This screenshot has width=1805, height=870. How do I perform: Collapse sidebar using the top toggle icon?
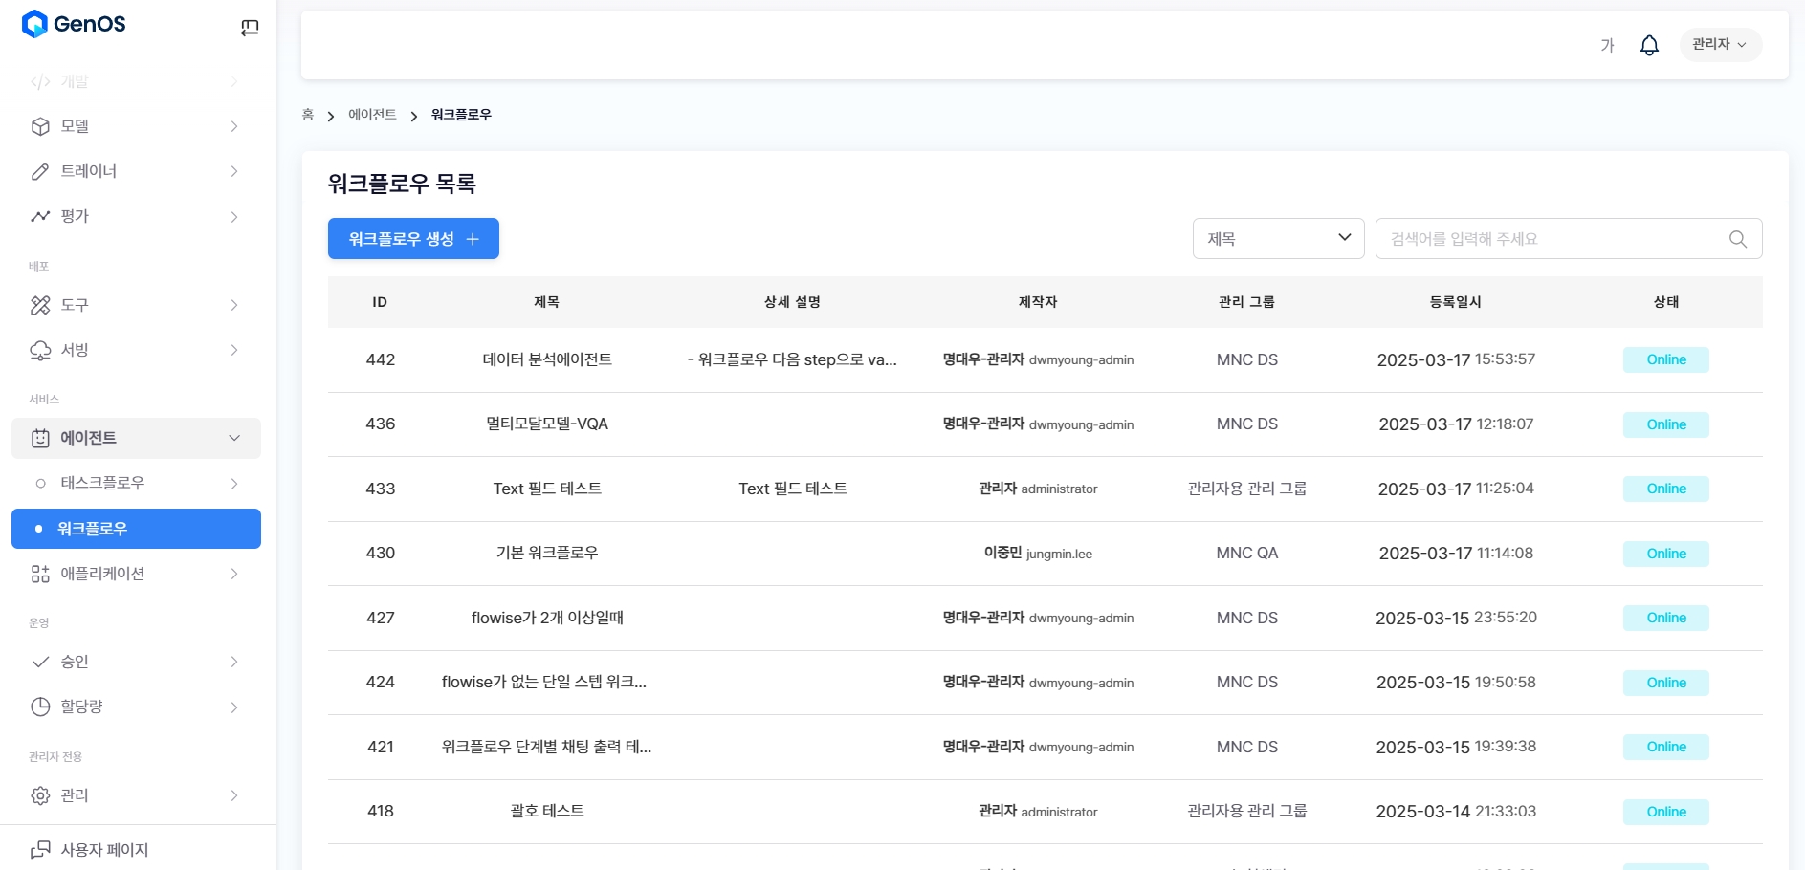250,28
